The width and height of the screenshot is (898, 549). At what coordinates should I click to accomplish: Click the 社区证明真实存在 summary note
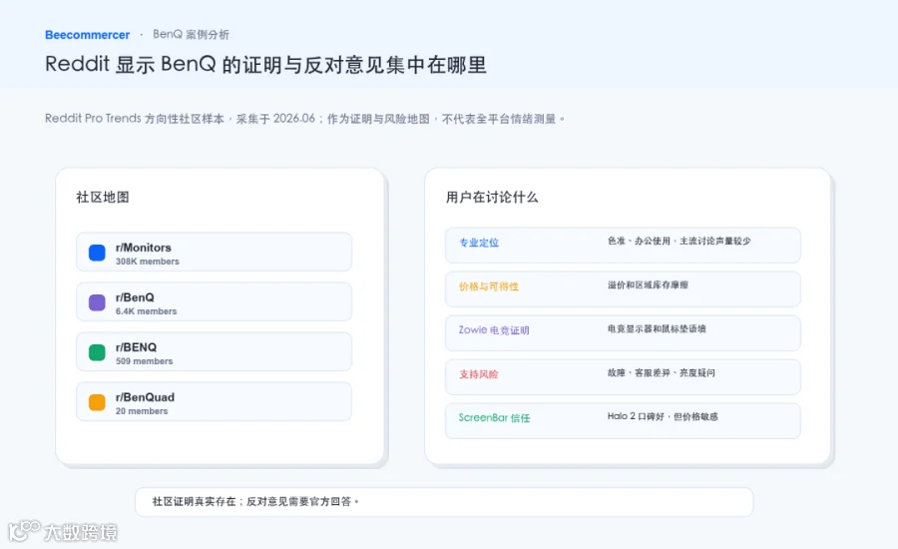444,502
